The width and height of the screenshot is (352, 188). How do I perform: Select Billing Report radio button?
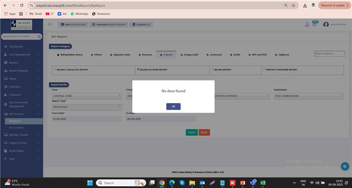[213, 69]
